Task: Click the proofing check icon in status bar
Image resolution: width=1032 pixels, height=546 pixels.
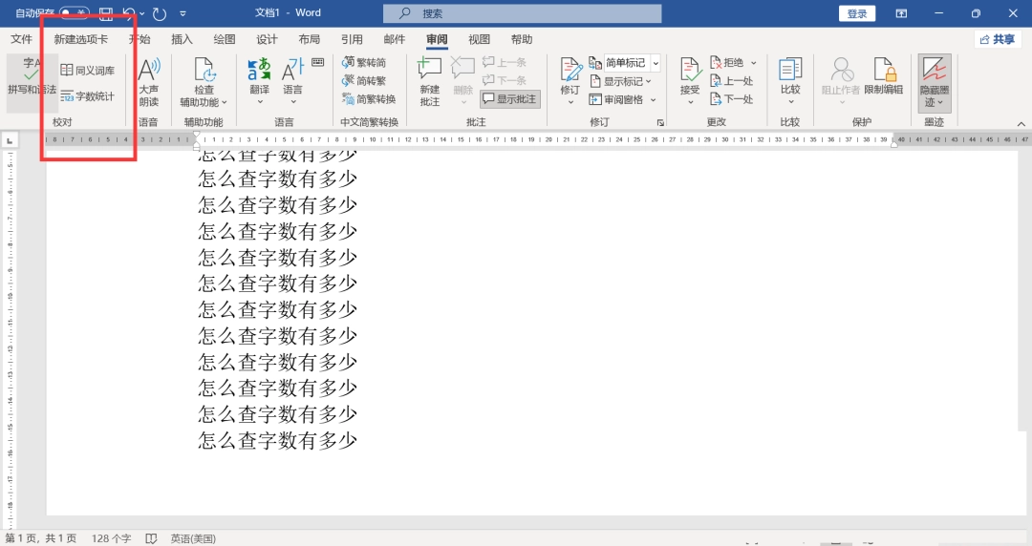Action: pyautogui.click(x=151, y=538)
